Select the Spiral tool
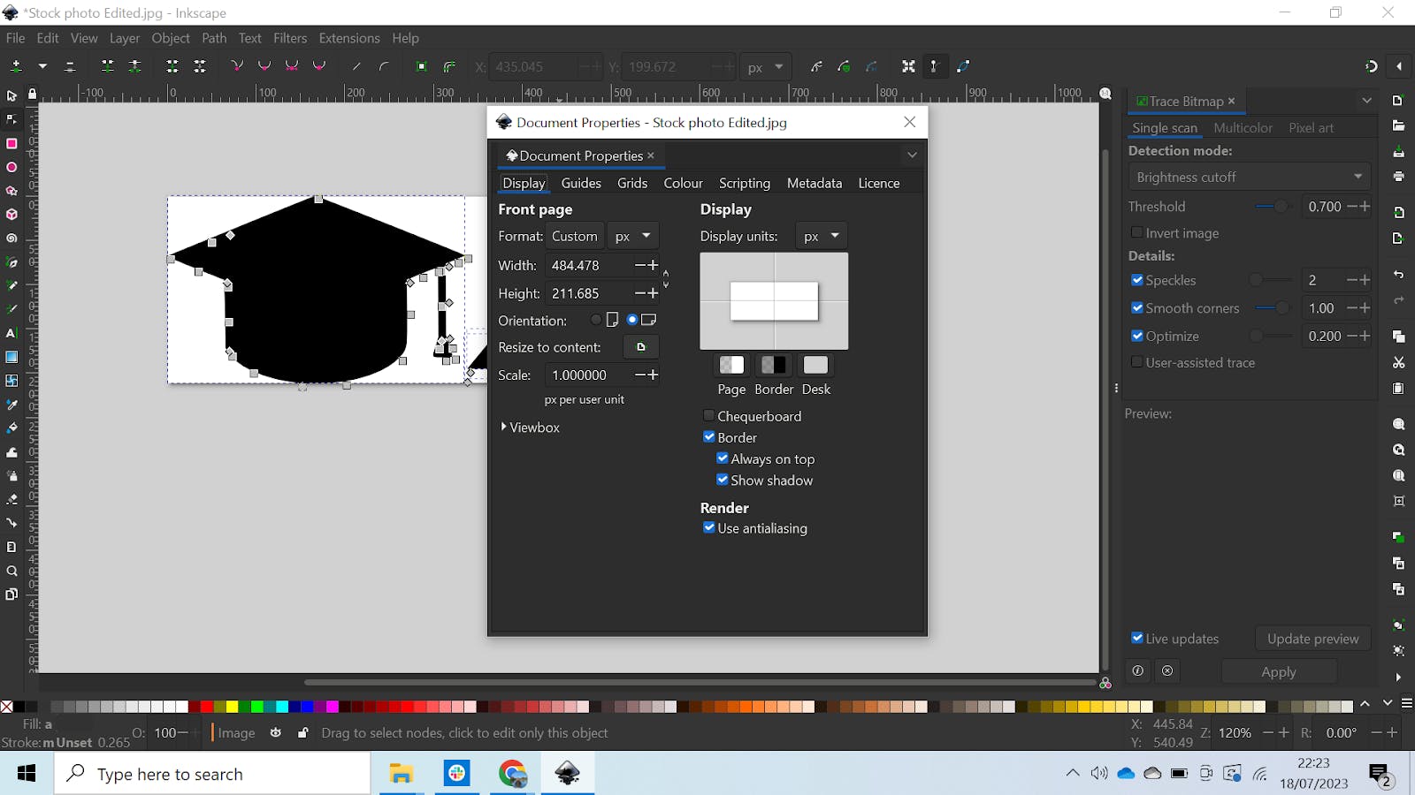Screen dimensions: 1415x795 (11, 238)
